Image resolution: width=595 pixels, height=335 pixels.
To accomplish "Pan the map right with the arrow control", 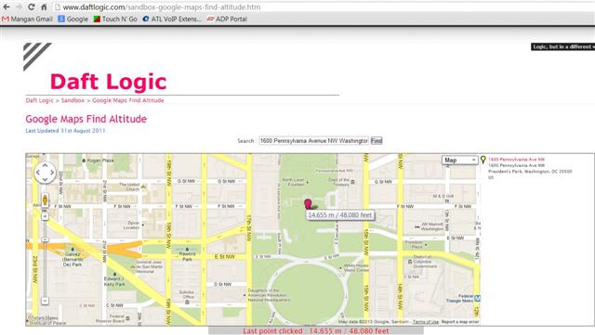I will click(52, 173).
